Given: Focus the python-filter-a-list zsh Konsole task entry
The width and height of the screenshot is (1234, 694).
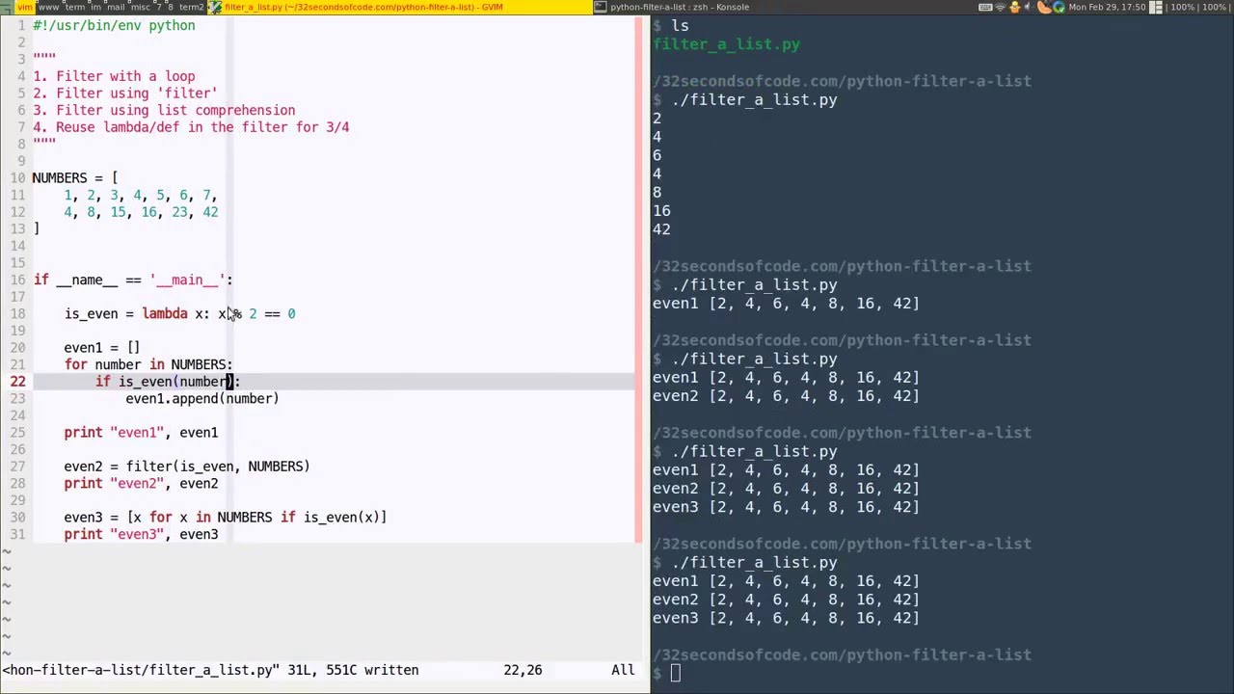Looking at the screenshot, I should (x=680, y=7).
